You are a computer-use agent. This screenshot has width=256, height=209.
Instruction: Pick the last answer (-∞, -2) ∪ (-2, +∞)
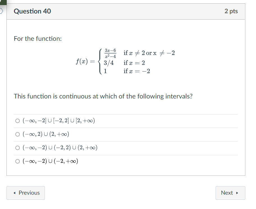(x=17, y=161)
